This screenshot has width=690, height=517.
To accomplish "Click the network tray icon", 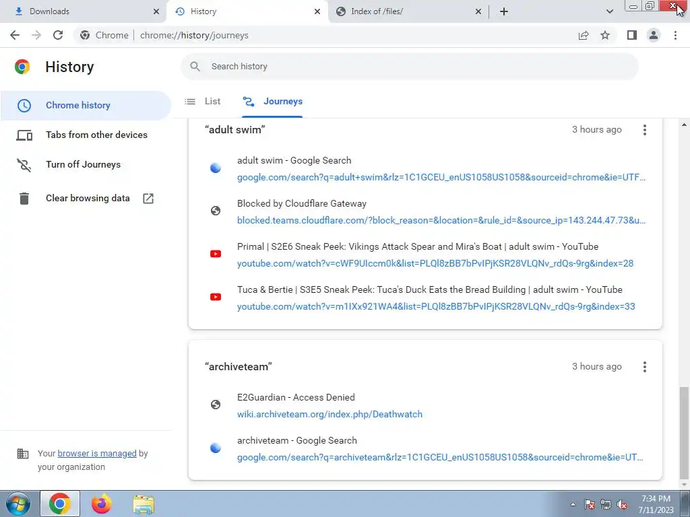I will tap(606, 505).
